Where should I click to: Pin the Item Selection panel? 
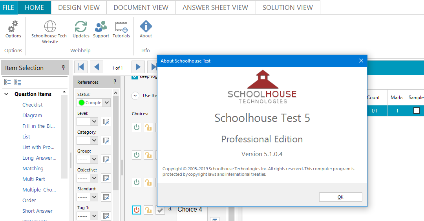coord(63,67)
